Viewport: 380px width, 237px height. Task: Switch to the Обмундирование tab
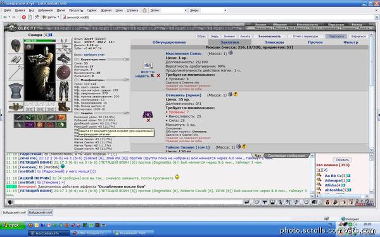click(169, 42)
